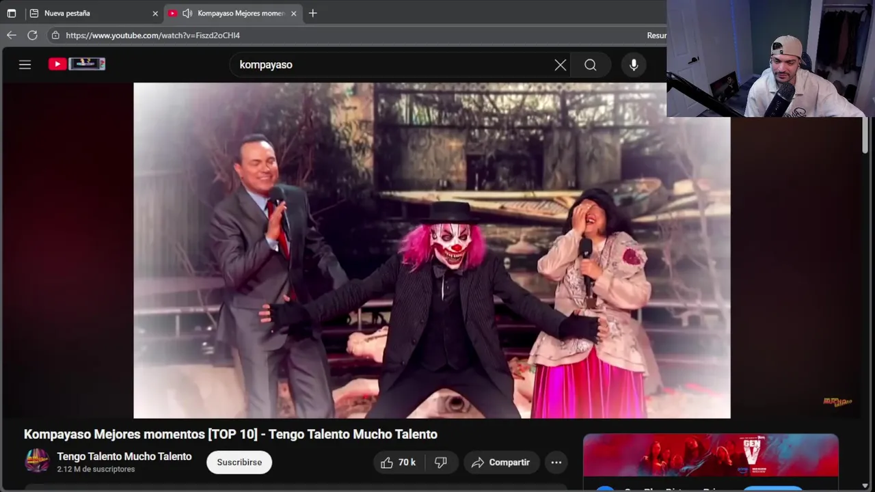Viewport: 875px width, 492px height.
Task: Go back with the browser arrow
Action: 12,35
